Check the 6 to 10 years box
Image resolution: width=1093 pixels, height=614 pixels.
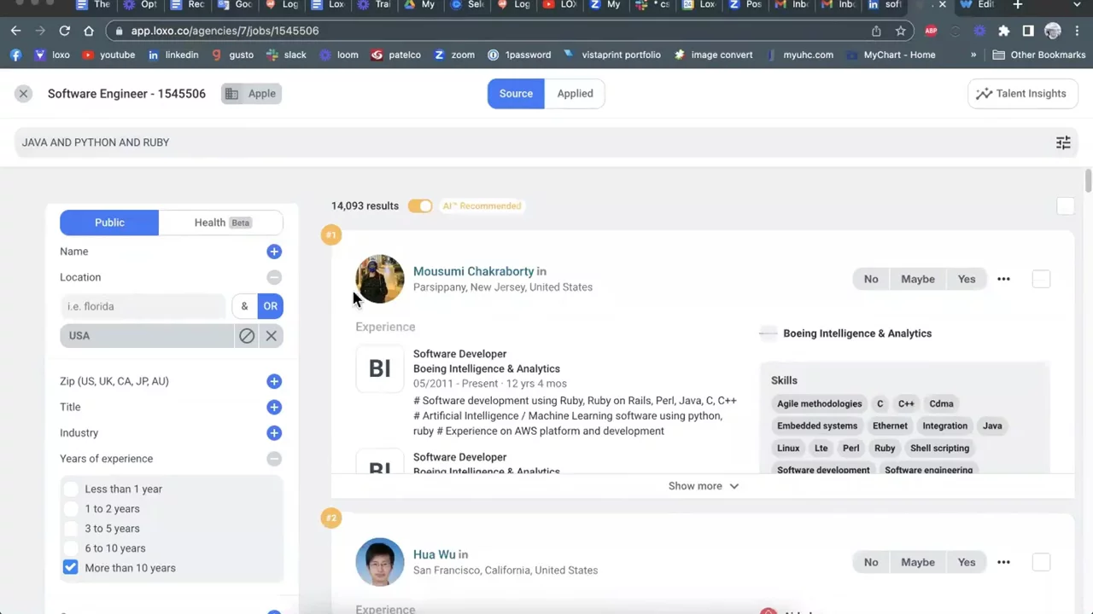tap(70, 548)
